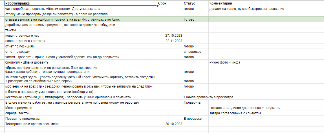Select cell "строку меню проверить (везде ли работает)"
This screenshot has width=324, height=133.
click(x=81, y=14)
